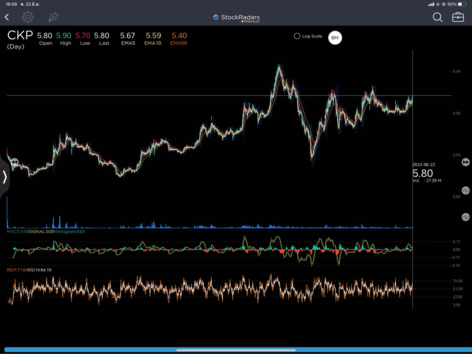Tap the CKP ticker symbol

coord(20,36)
